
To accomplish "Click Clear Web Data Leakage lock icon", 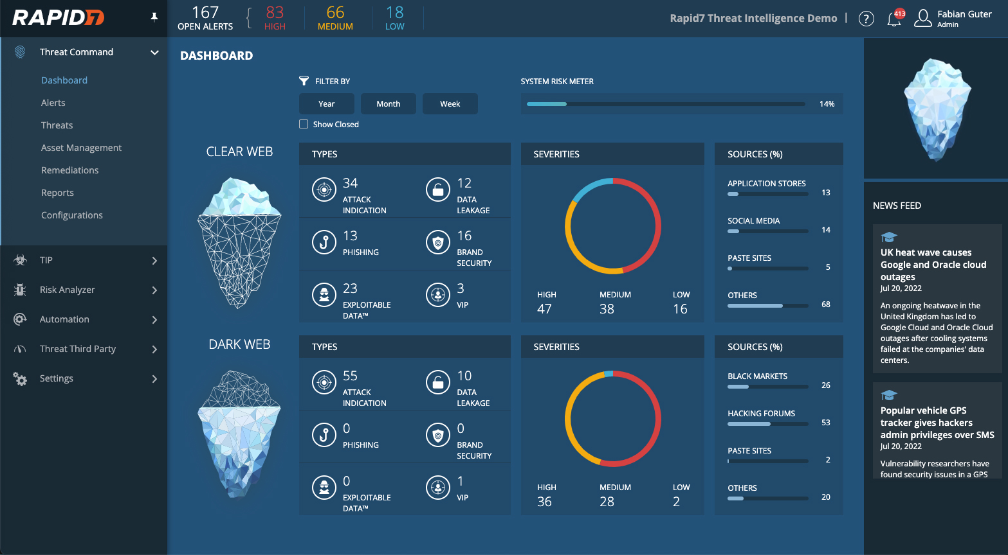I will point(438,189).
